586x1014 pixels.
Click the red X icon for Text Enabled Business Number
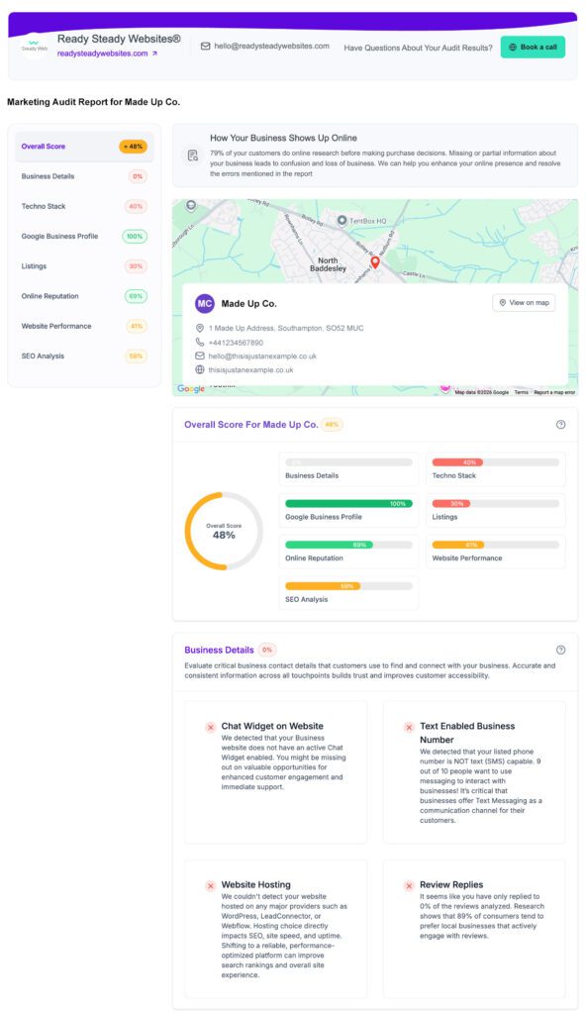pos(409,728)
